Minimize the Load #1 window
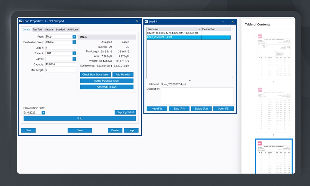The width and height of the screenshot is (310, 186). coord(223,21)
